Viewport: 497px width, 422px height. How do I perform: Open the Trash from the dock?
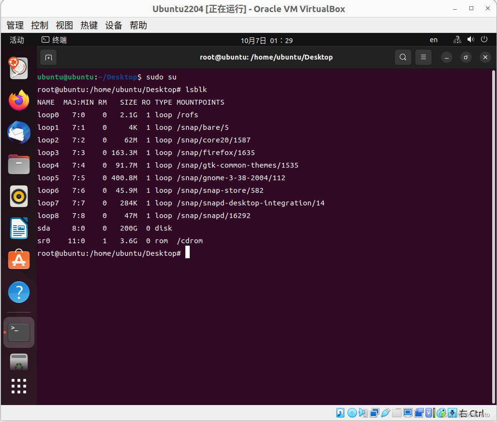(x=19, y=362)
